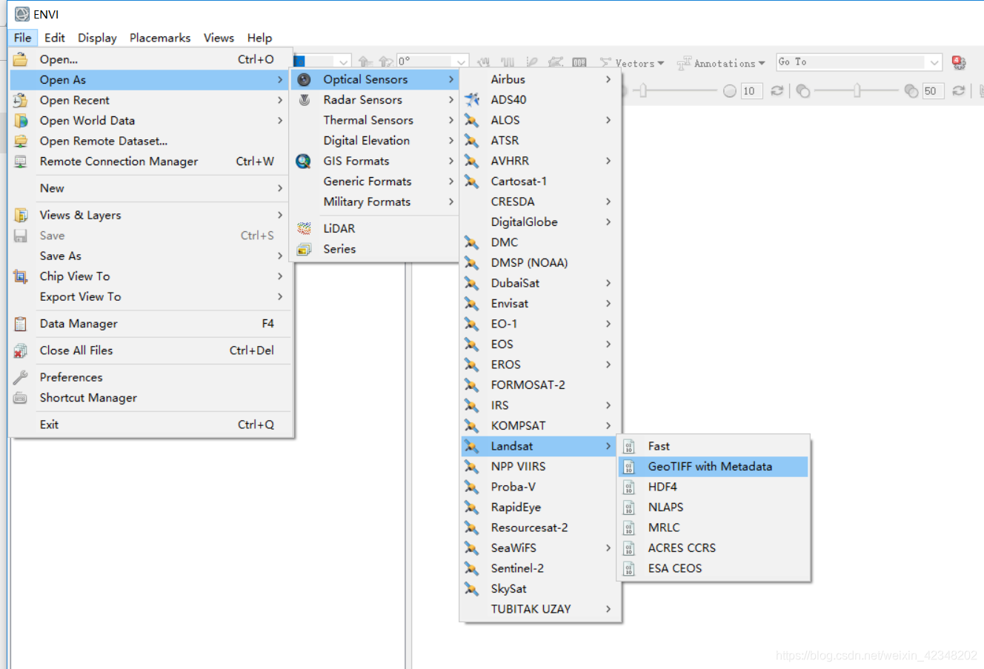
Task: Click the value field showing 10
Action: pos(751,91)
